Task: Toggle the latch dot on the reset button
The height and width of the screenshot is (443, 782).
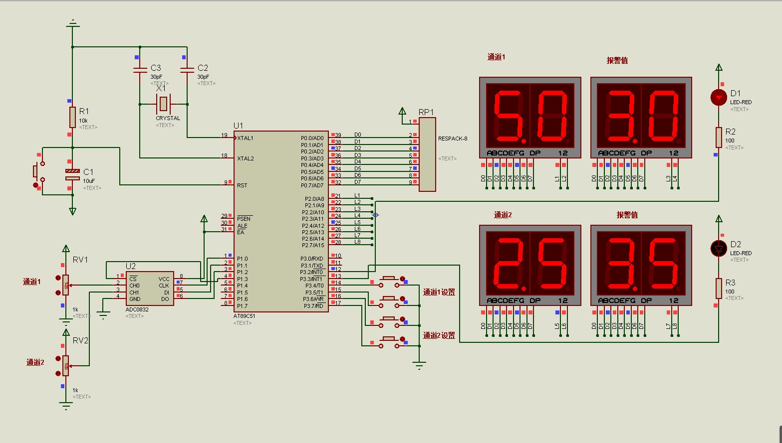Action: coord(35,185)
